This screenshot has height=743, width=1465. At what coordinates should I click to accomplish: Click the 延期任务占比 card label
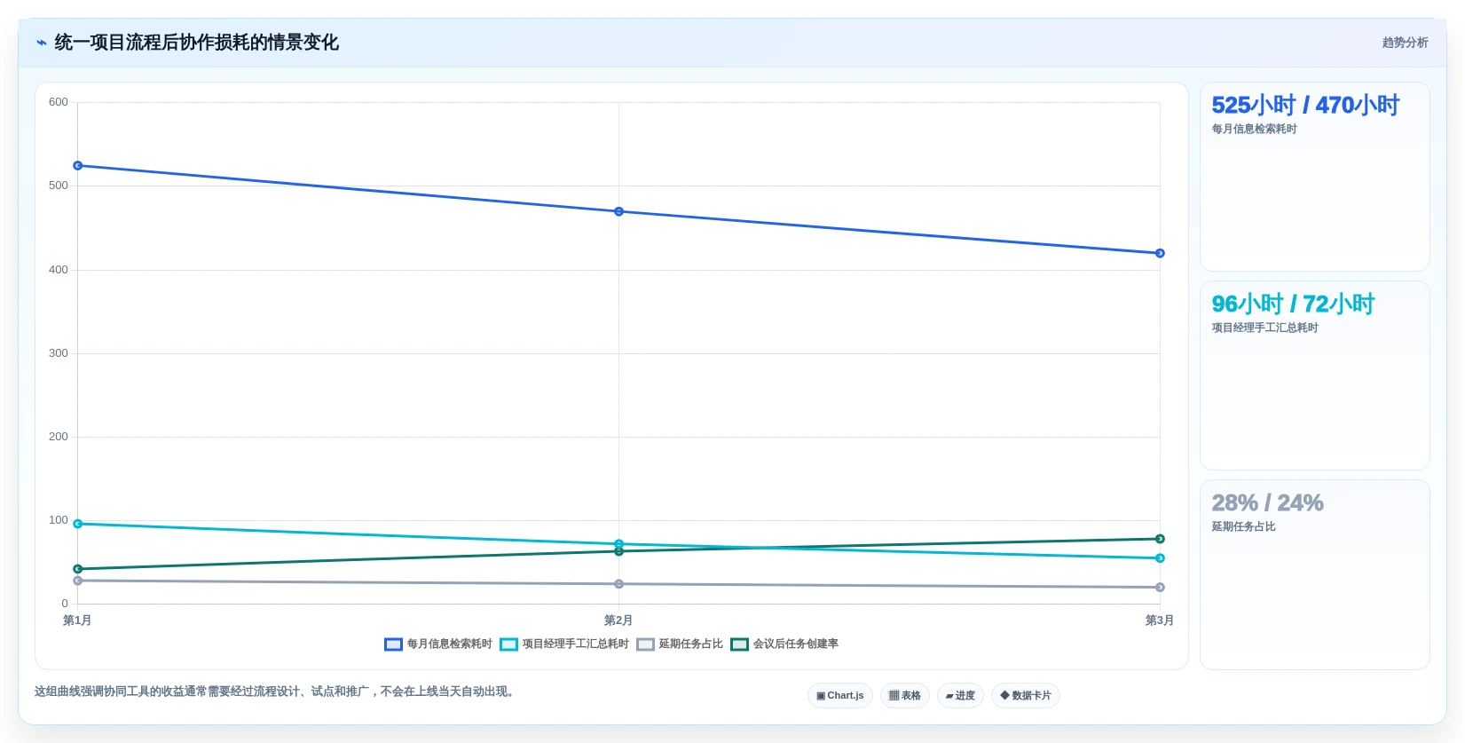pos(1243,526)
